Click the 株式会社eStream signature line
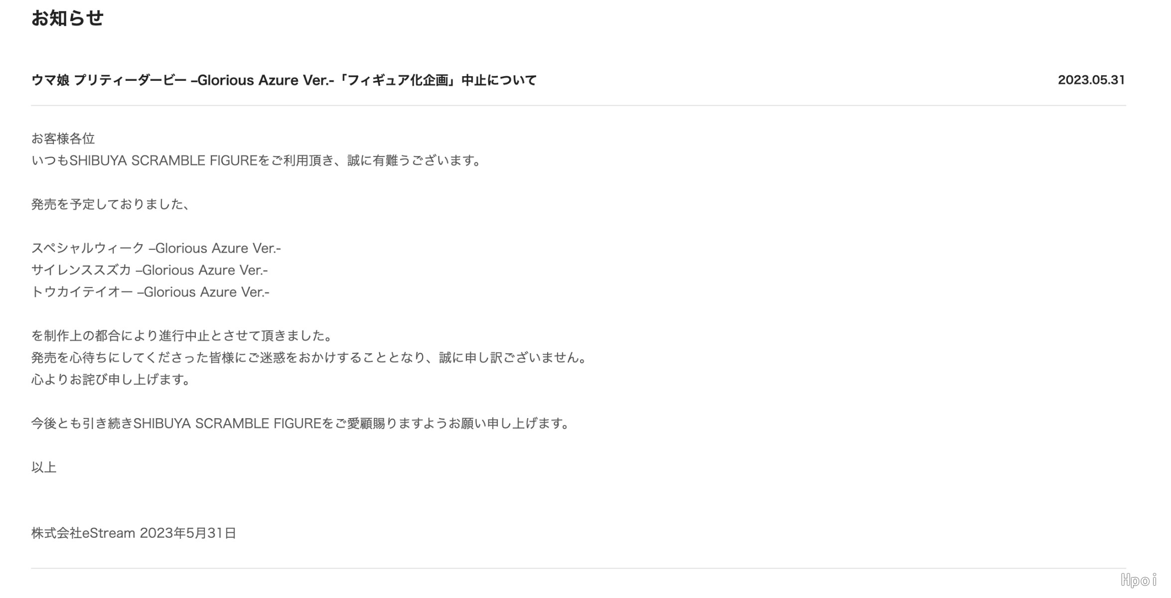Viewport: 1171px width, 598px height. tap(134, 533)
